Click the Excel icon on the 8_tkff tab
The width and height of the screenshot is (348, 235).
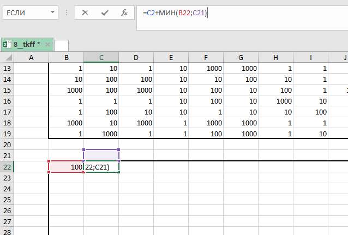[x=7, y=44]
